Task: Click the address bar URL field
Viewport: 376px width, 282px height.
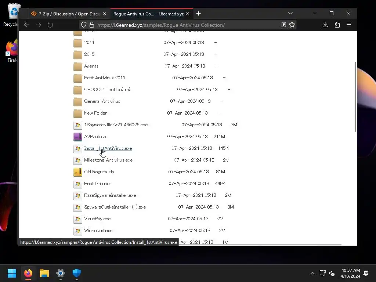Action: point(187,25)
